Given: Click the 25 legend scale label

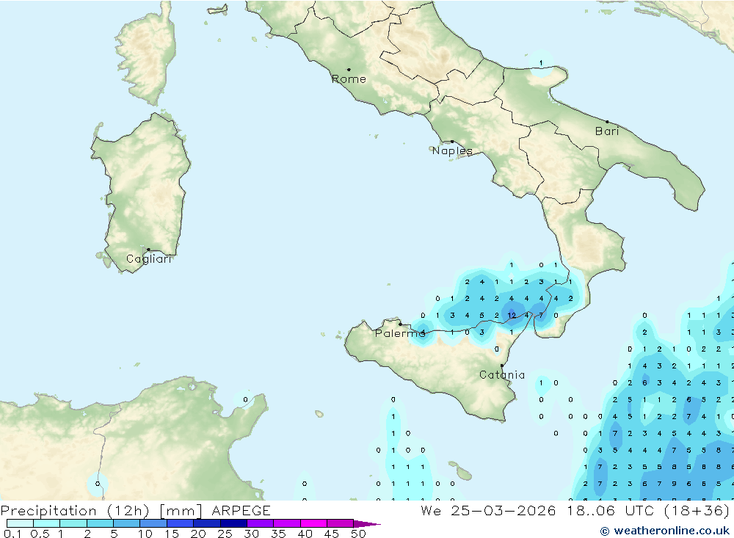Looking at the screenshot, I should (x=225, y=534).
